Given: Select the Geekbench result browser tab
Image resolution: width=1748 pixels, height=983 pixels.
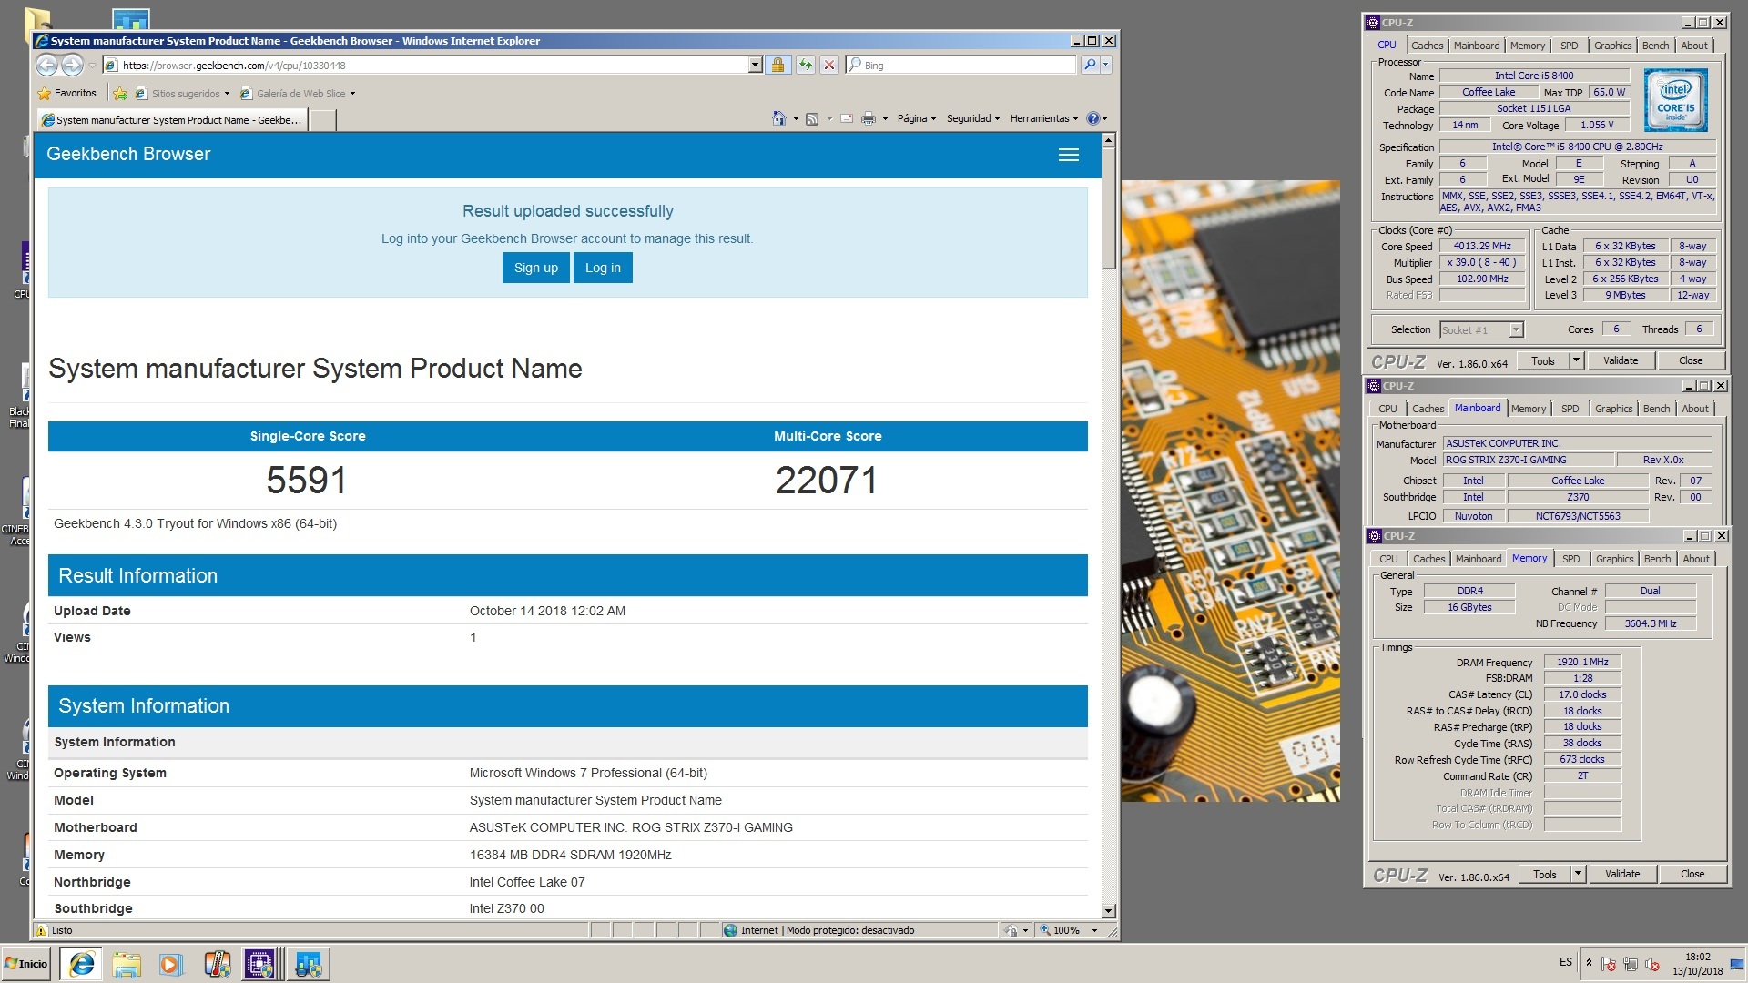Looking at the screenshot, I should 172,119.
